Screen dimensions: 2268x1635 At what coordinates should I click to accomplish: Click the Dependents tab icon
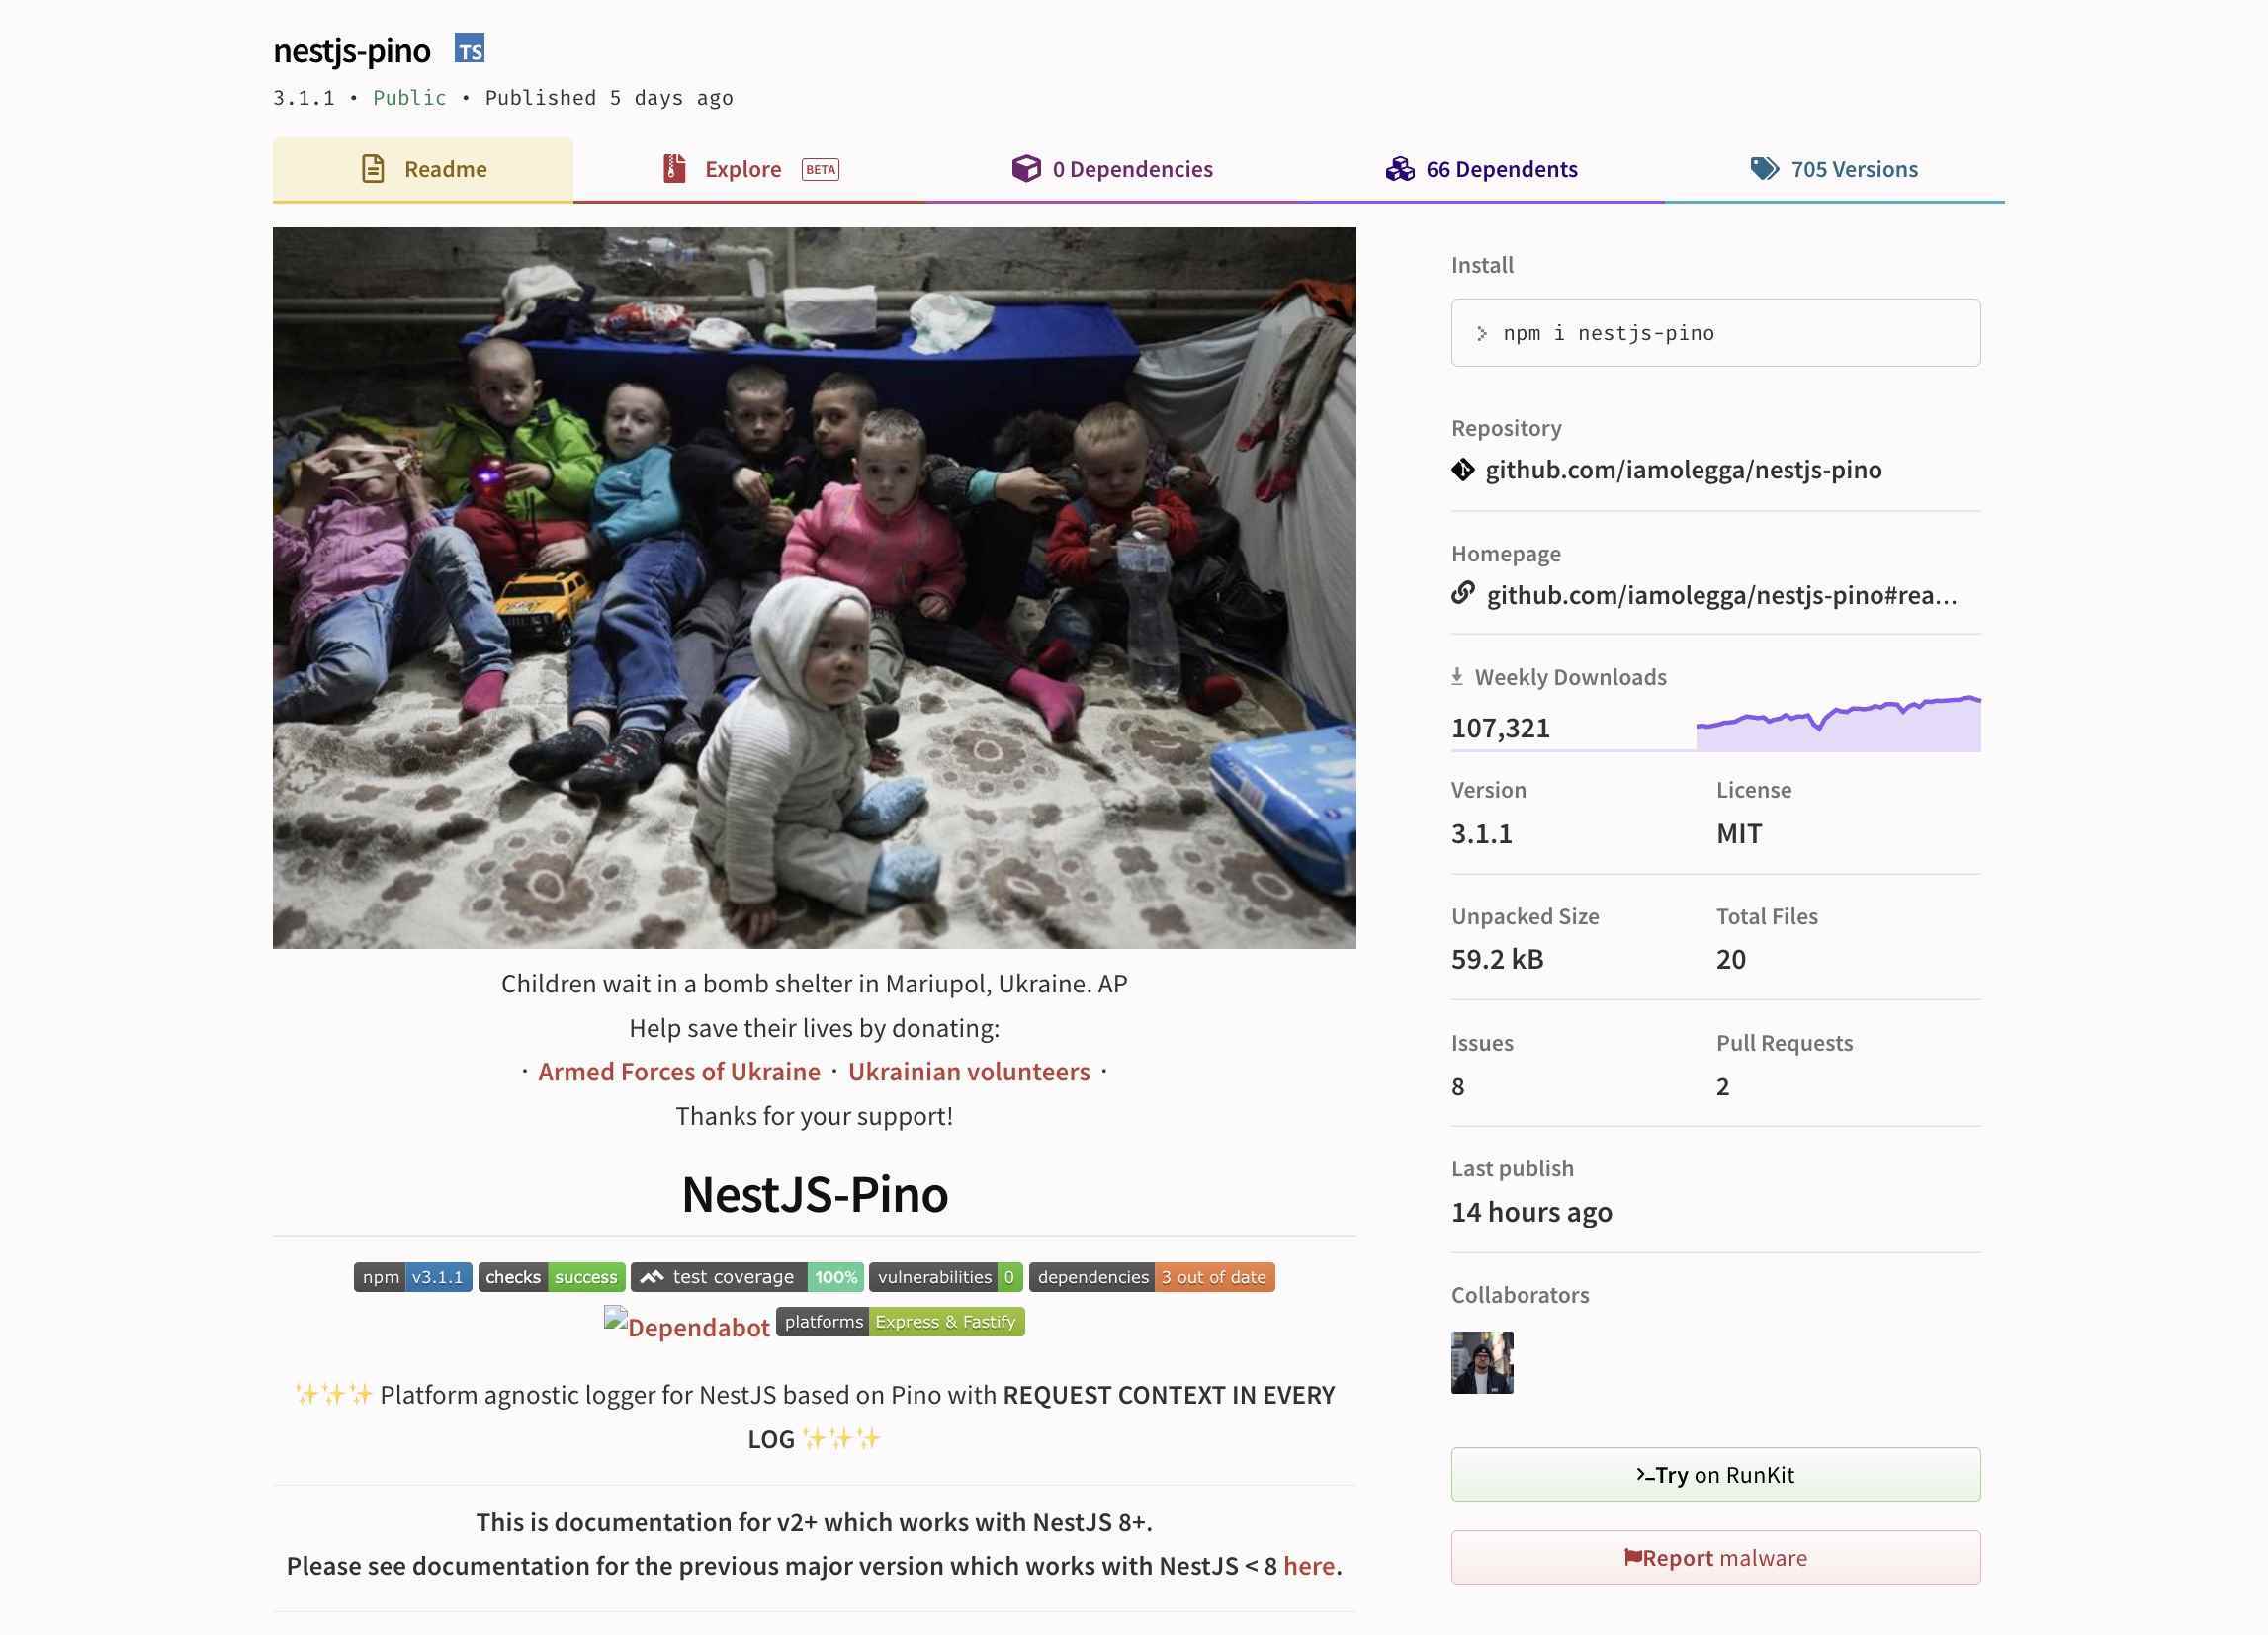pyautogui.click(x=1402, y=169)
